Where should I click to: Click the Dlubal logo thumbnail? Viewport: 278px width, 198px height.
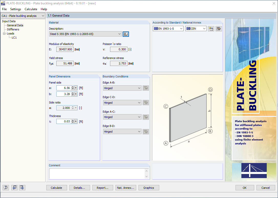coord(254,171)
